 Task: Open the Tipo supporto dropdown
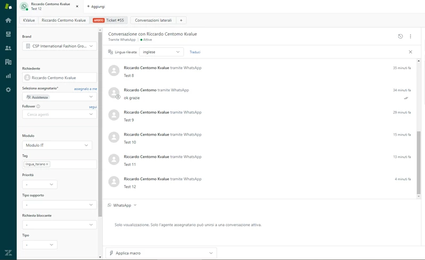[x=59, y=205]
